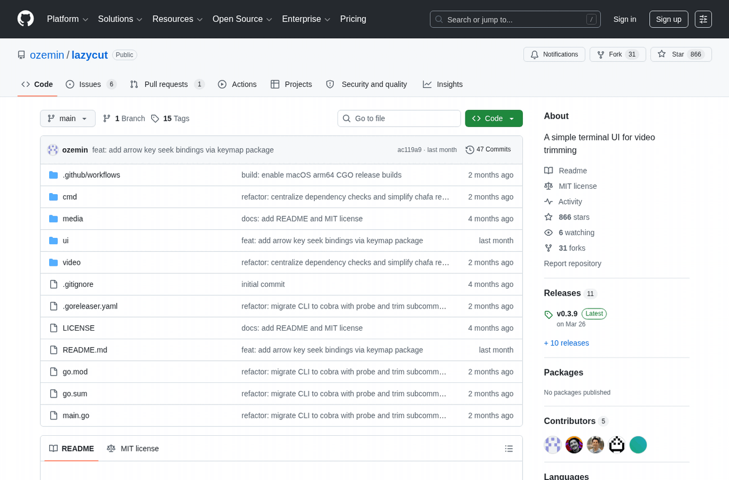729x480 pixels.
Task: Open the media folder
Action: click(73, 219)
